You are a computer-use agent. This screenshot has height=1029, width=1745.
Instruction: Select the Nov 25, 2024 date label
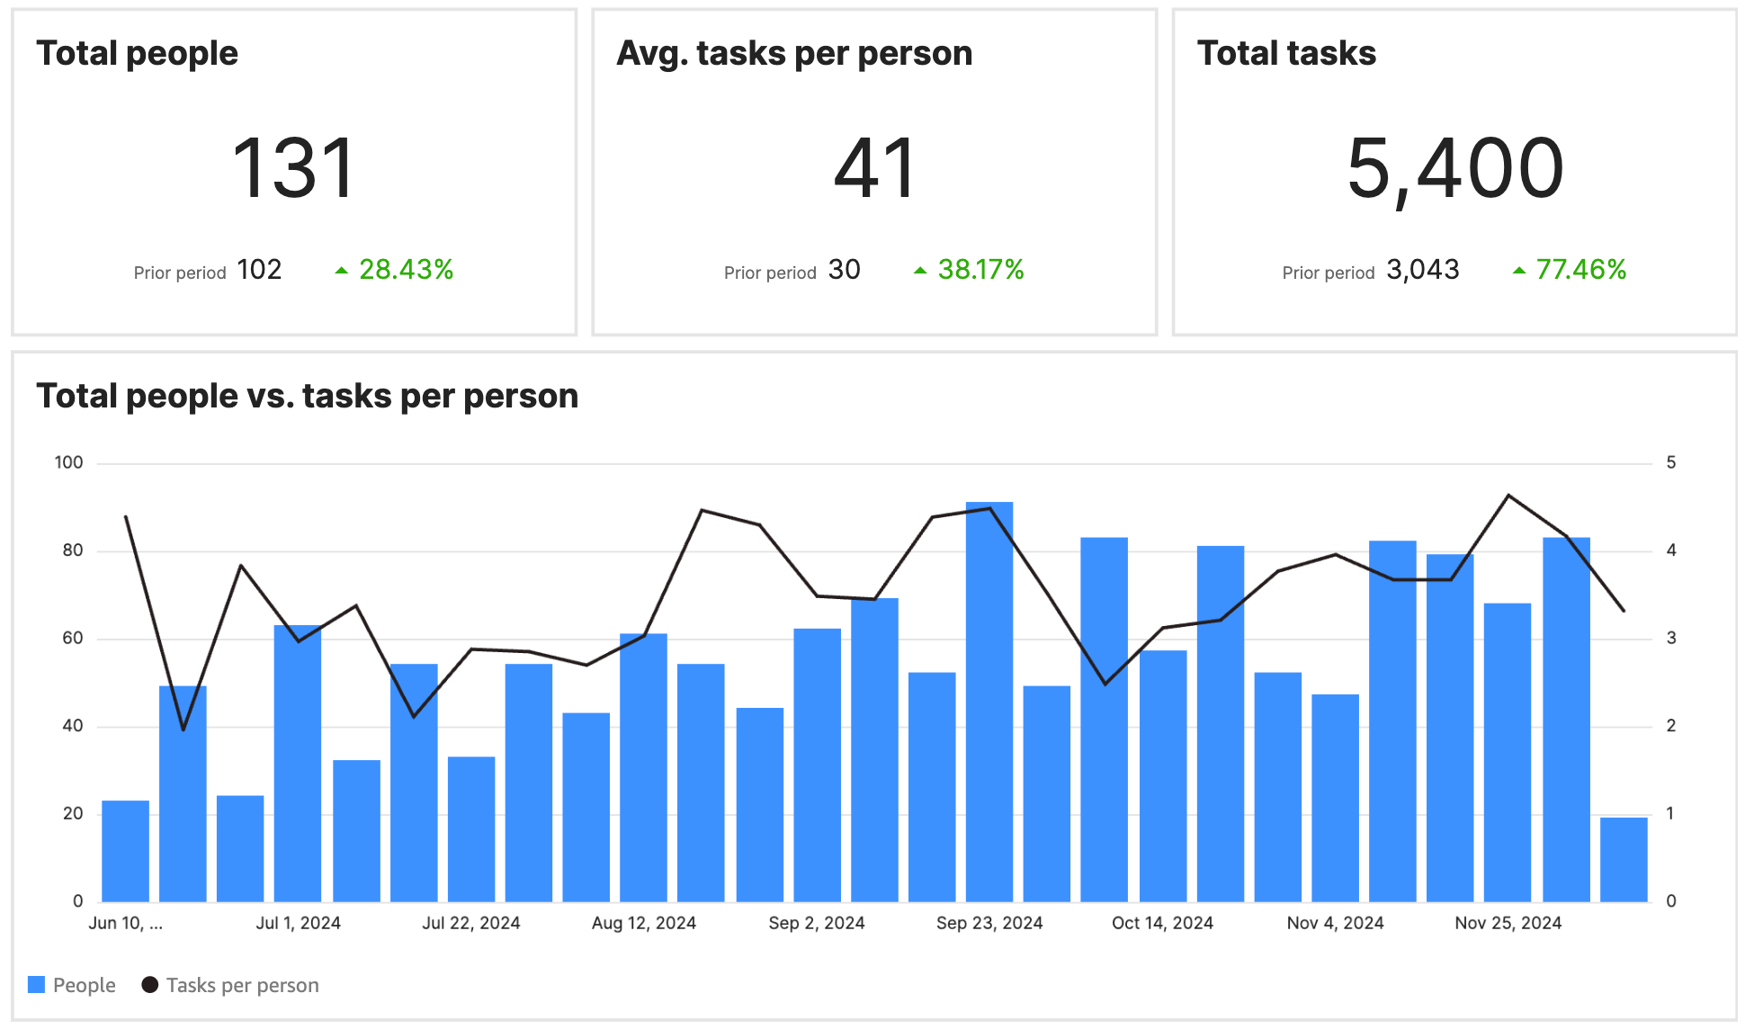1507,922
